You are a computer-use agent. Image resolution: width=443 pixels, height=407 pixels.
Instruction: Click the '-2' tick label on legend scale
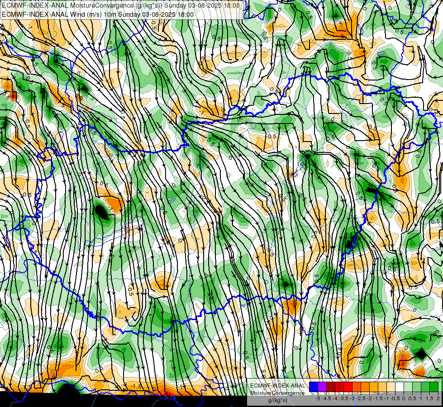[x=369, y=398]
